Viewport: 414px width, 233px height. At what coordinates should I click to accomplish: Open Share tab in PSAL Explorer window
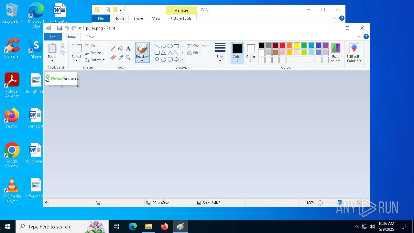click(138, 18)
